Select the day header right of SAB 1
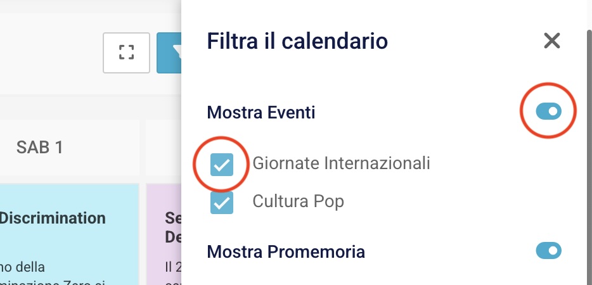 pos(164,148)
